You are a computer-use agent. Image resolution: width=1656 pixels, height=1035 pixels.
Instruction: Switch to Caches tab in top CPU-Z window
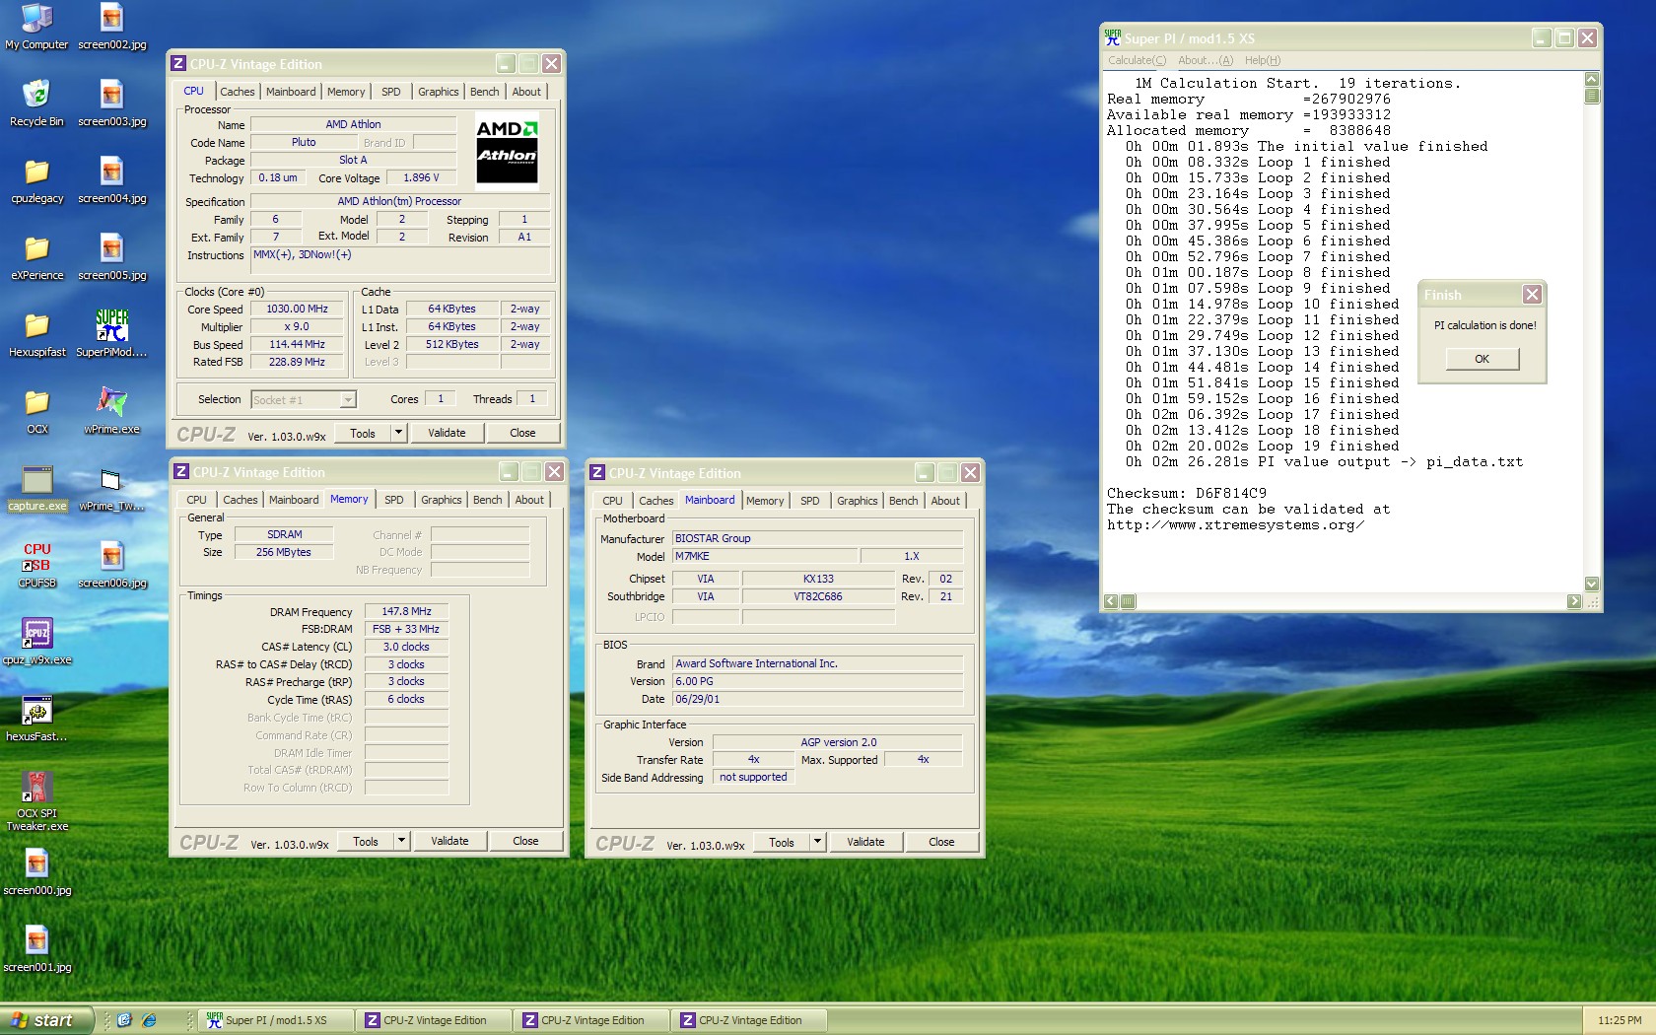[x=238, y=92]
